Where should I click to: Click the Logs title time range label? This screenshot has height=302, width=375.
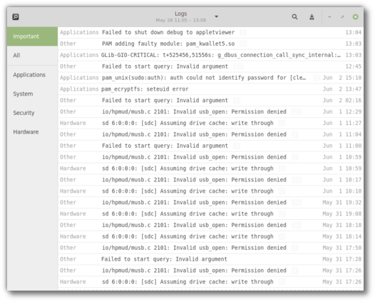pyautogui.click(x=181, y=20)
